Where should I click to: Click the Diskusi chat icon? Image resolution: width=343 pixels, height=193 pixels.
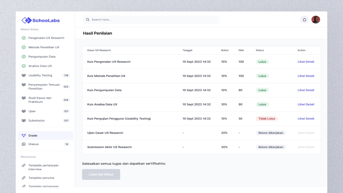(x=24, y=144)
